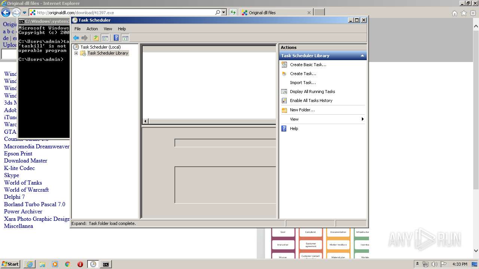Click the taskbar clock showing 4:33 PM

(460, 264)
